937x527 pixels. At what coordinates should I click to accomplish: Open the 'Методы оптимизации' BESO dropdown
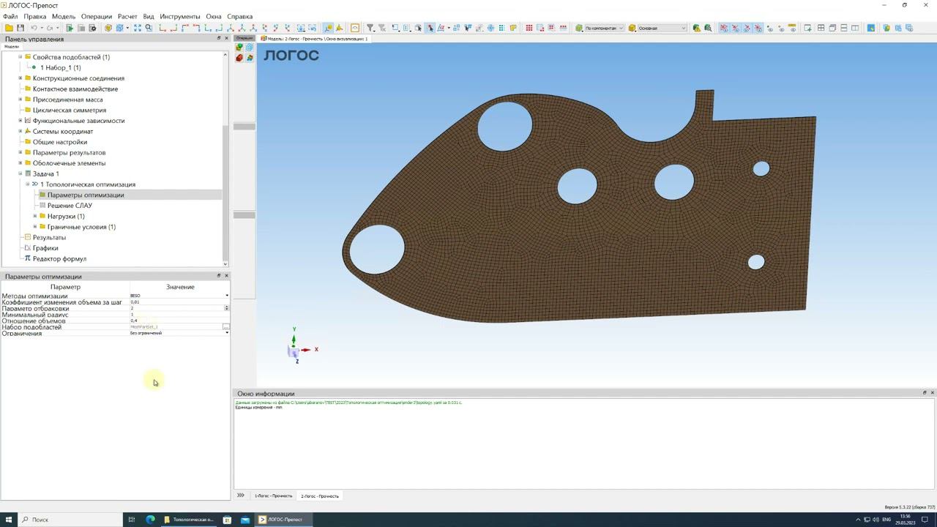[x=226, y=296]
